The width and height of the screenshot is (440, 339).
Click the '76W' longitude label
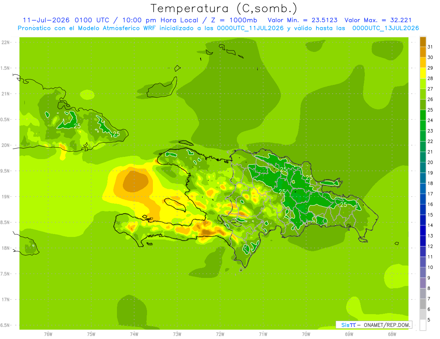point(48,334)
